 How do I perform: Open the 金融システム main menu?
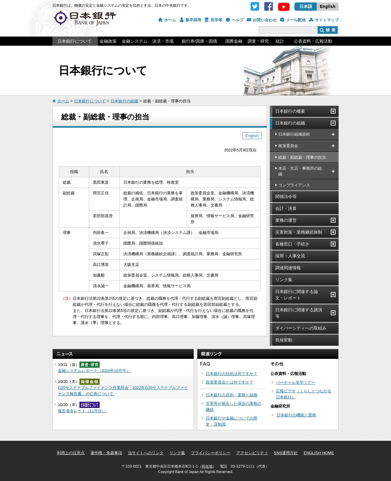pyautogui.click(x=134, y=41)
